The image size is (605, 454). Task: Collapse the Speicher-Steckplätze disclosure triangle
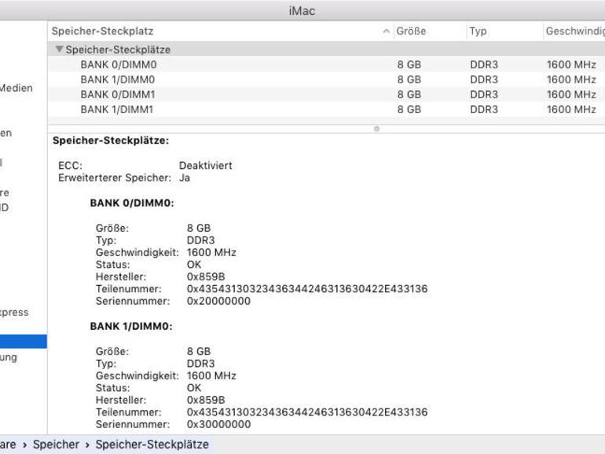[59, 49]
